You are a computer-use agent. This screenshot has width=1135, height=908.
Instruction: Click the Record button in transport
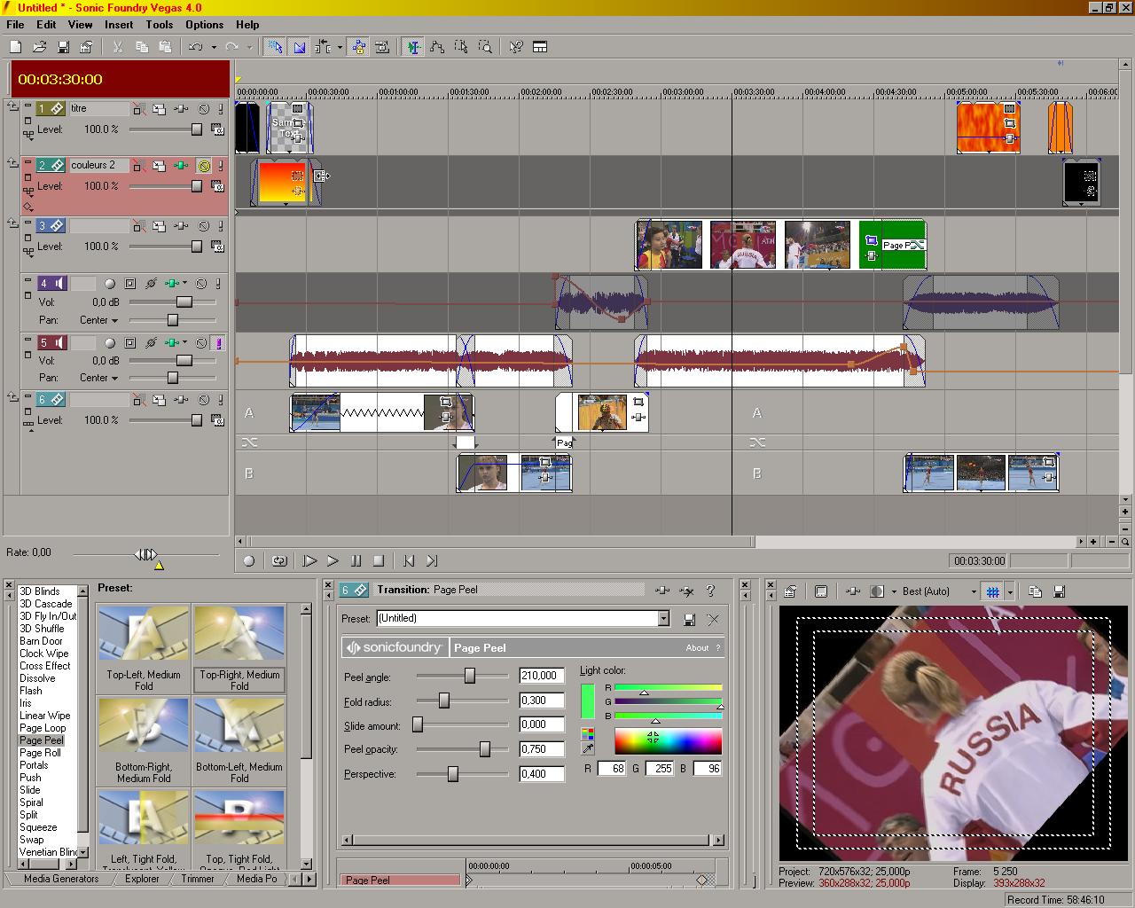tap(249, 560)
